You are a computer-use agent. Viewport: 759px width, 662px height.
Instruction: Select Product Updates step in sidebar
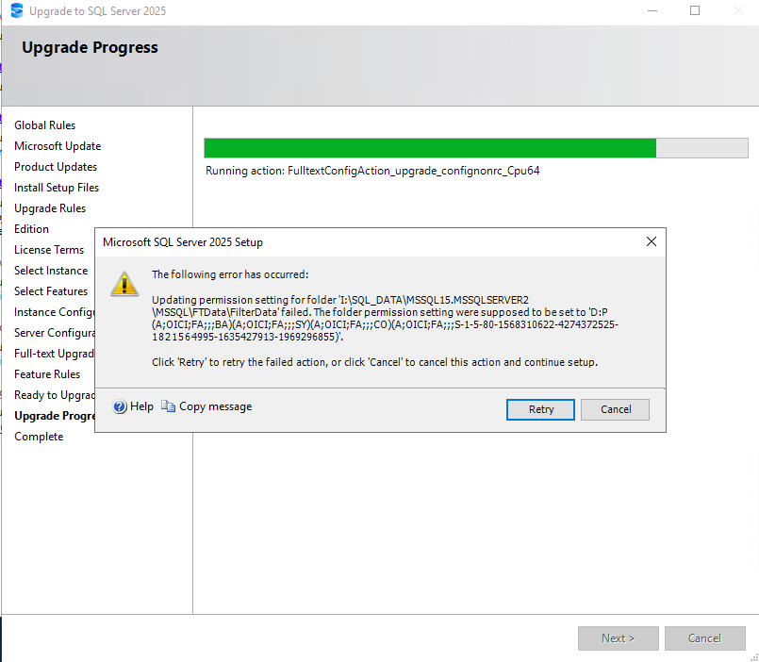click(56, 167)
